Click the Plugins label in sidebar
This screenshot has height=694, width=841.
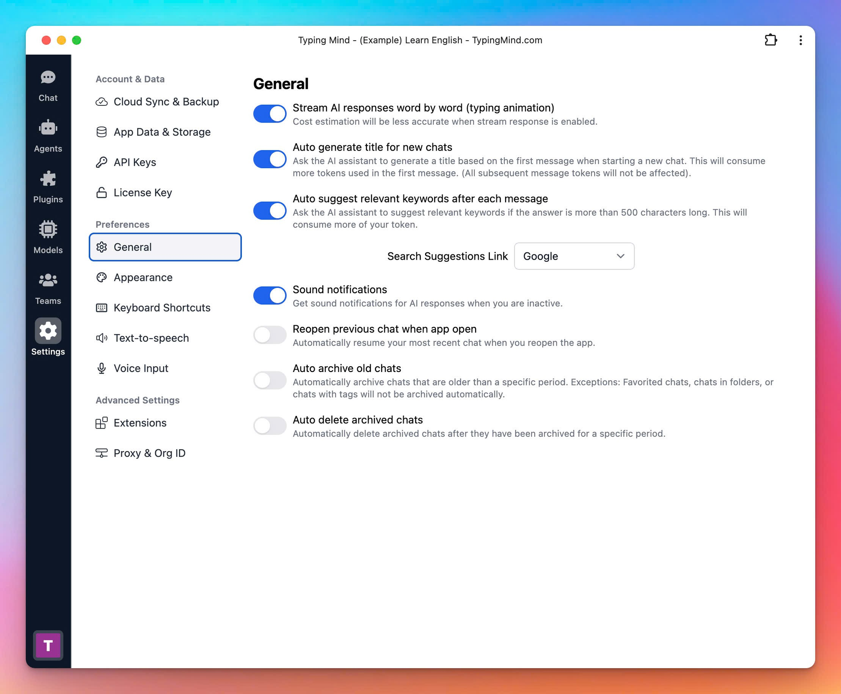48,199
